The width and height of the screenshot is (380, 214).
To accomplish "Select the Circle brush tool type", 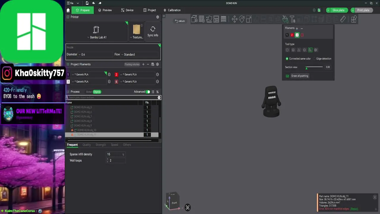I will (x=287, y=50).
